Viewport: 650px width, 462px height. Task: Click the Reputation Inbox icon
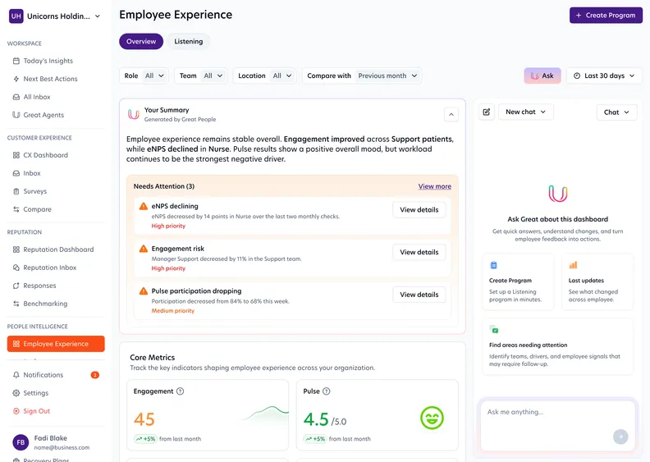coord(16,268)
